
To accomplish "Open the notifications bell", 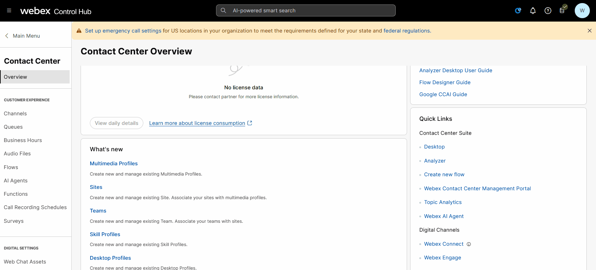I will click(x=533, y=11).
